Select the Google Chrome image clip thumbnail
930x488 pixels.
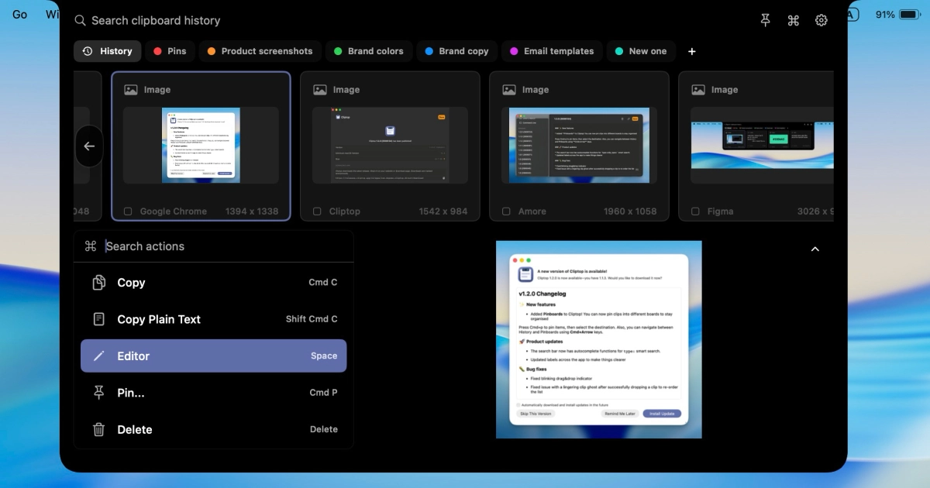pyautogui.click(x=201, y=146)
